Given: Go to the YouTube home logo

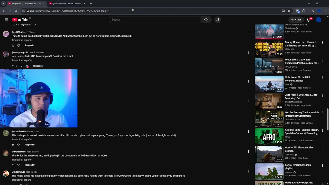Looking at the screenshot, I should coord(20,20).
